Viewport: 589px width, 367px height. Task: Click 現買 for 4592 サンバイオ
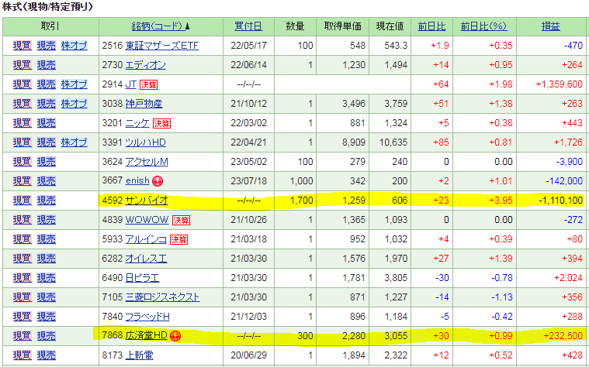tap(23, 201)
